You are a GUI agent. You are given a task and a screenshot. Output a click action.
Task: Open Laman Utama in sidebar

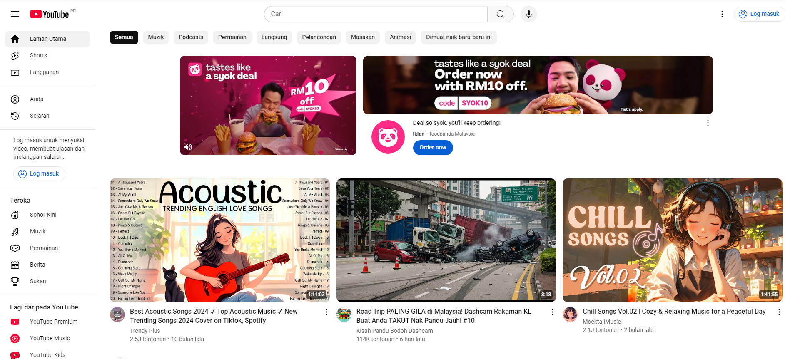point(47,39)
